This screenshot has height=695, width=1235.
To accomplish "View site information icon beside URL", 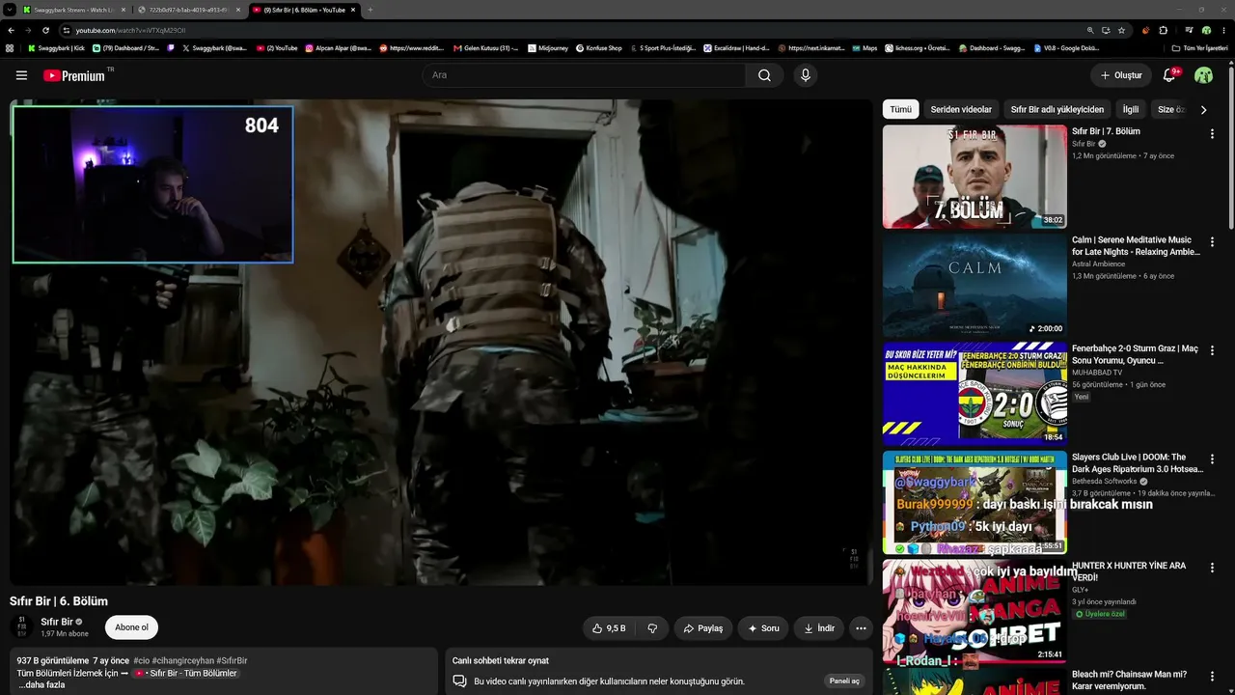I will coord(66,30).
